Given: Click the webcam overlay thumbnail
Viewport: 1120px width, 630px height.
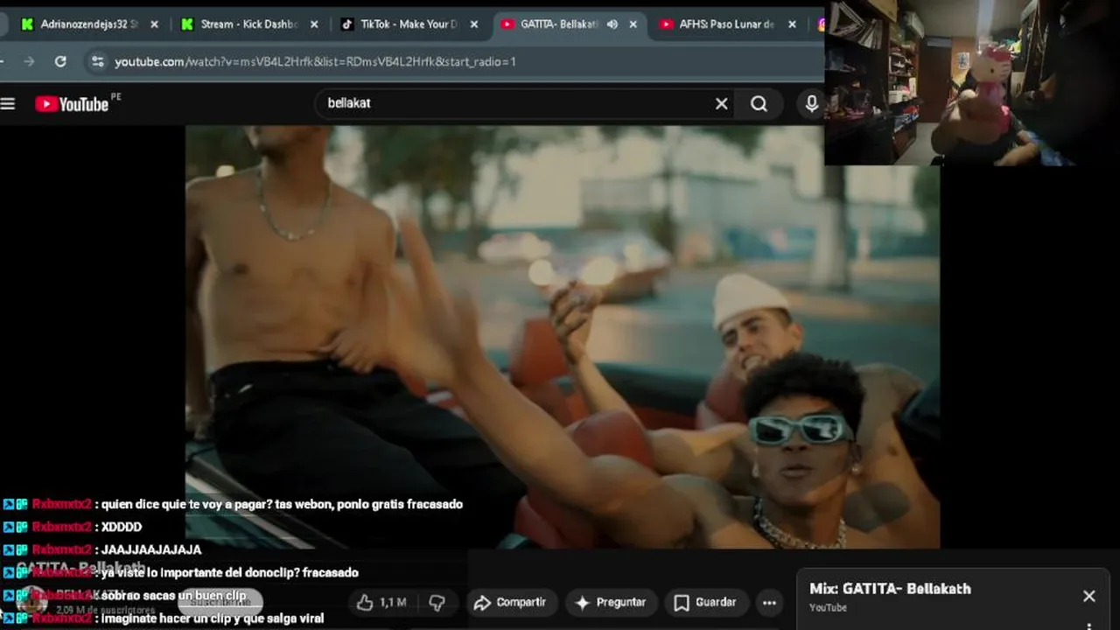Looking at the screenshot, I should 971,82.
